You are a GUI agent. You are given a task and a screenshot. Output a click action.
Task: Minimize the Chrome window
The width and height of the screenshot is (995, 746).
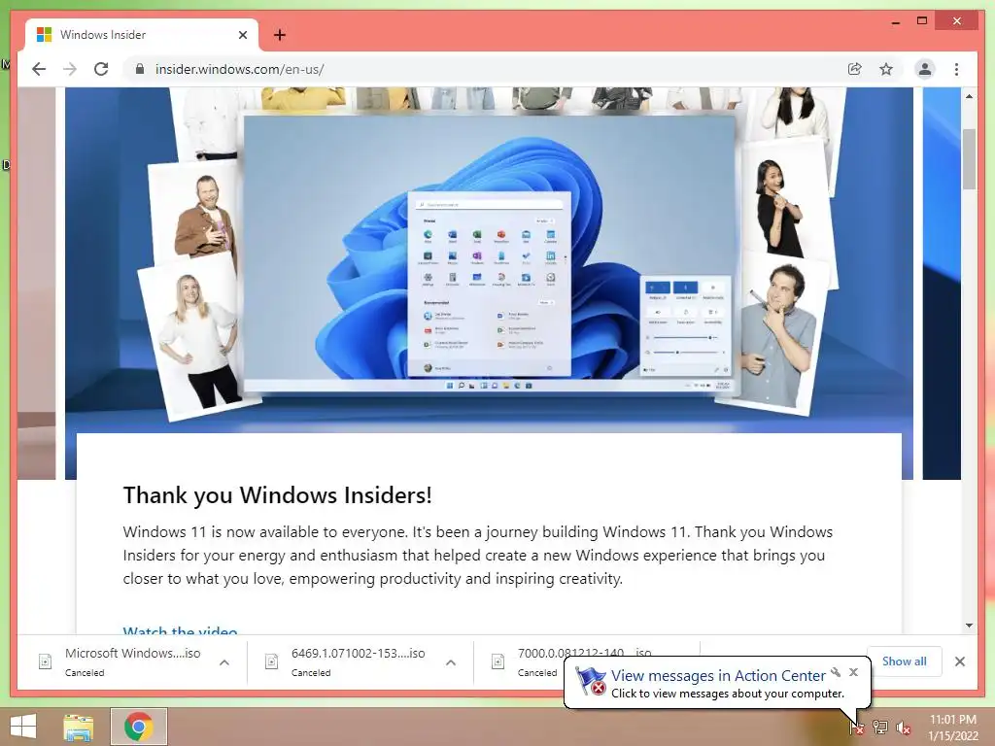tap(895, 22)
